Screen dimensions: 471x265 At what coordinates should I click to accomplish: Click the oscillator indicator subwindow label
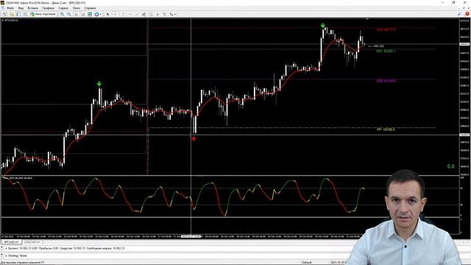(x=18, y=178)
